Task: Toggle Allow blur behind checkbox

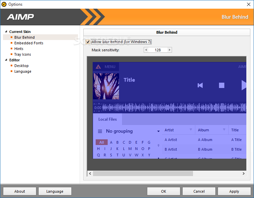Action: (x=88, y=42)
